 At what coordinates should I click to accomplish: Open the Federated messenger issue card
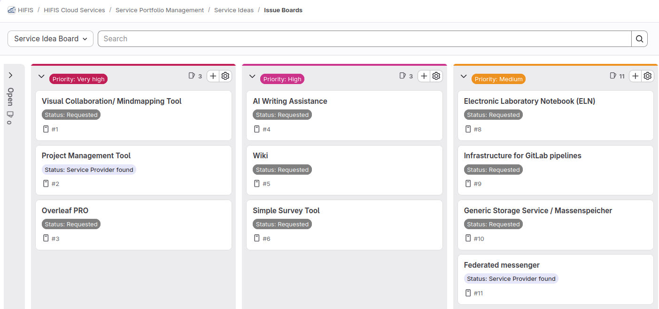coord(501,265)
